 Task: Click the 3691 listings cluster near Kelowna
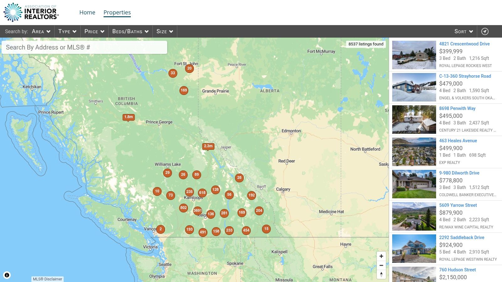[x=197, y=211]
